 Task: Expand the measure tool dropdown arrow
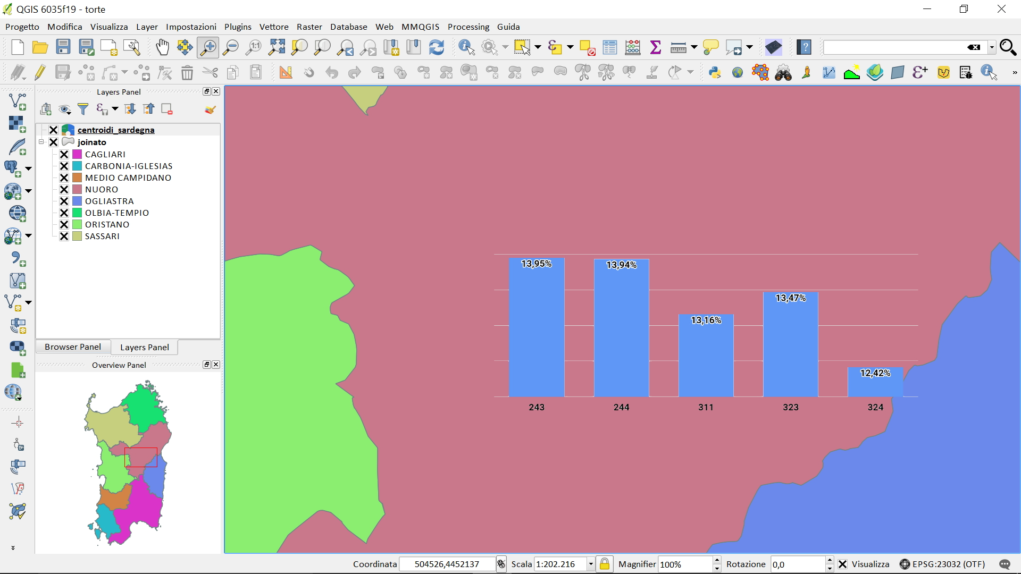pos(694,47)
